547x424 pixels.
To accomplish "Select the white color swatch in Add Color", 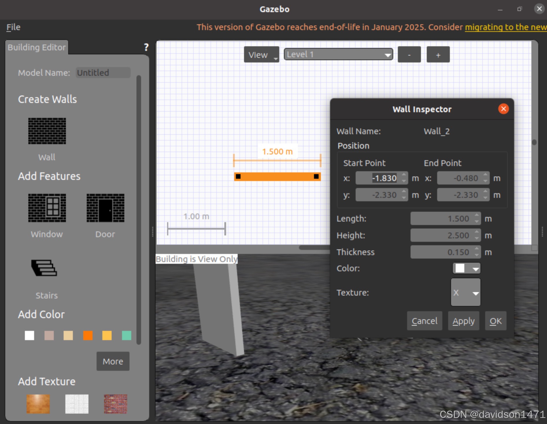I will coord(29,335).
